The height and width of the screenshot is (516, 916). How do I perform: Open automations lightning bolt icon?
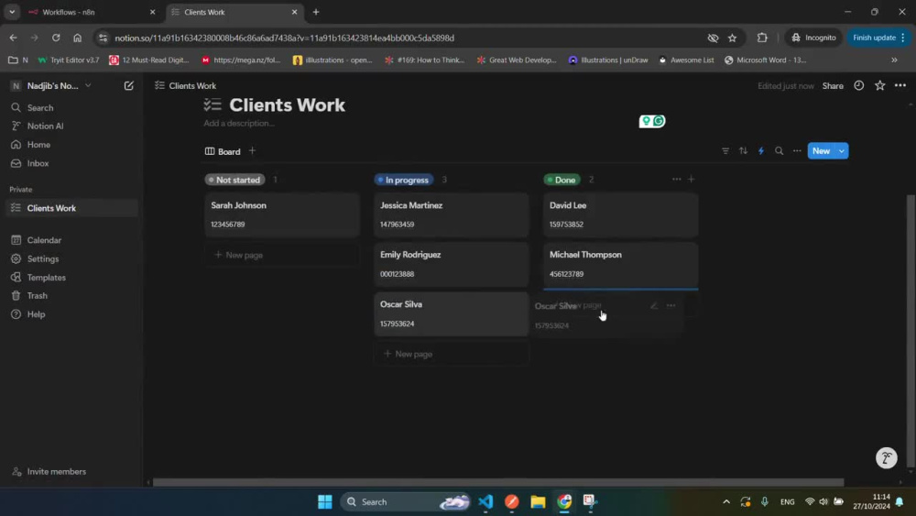pyautogui.click(x=760, y=151)
